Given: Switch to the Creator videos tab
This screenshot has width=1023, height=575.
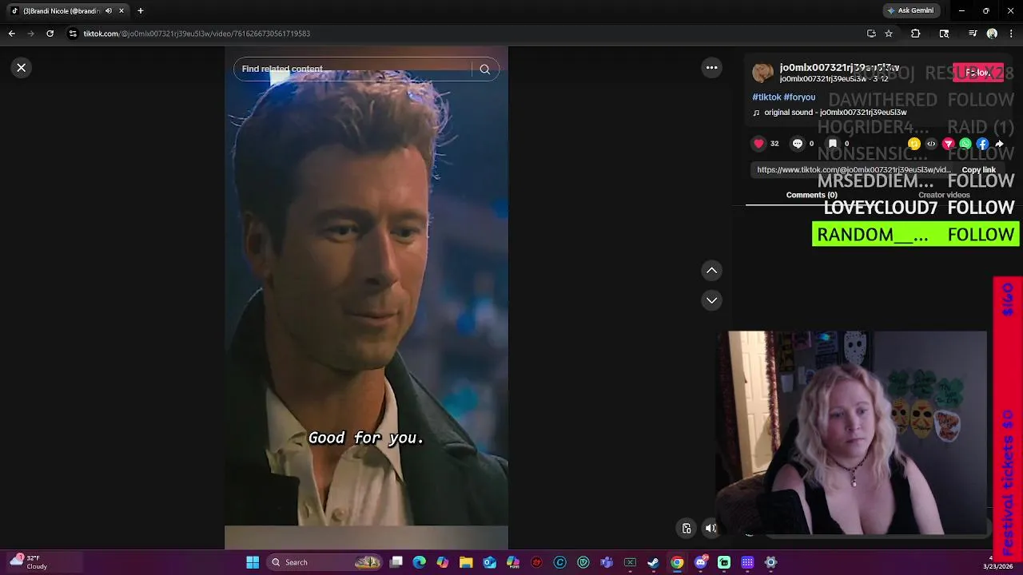Looking at the screenshot, I should (x=944, y=195).
